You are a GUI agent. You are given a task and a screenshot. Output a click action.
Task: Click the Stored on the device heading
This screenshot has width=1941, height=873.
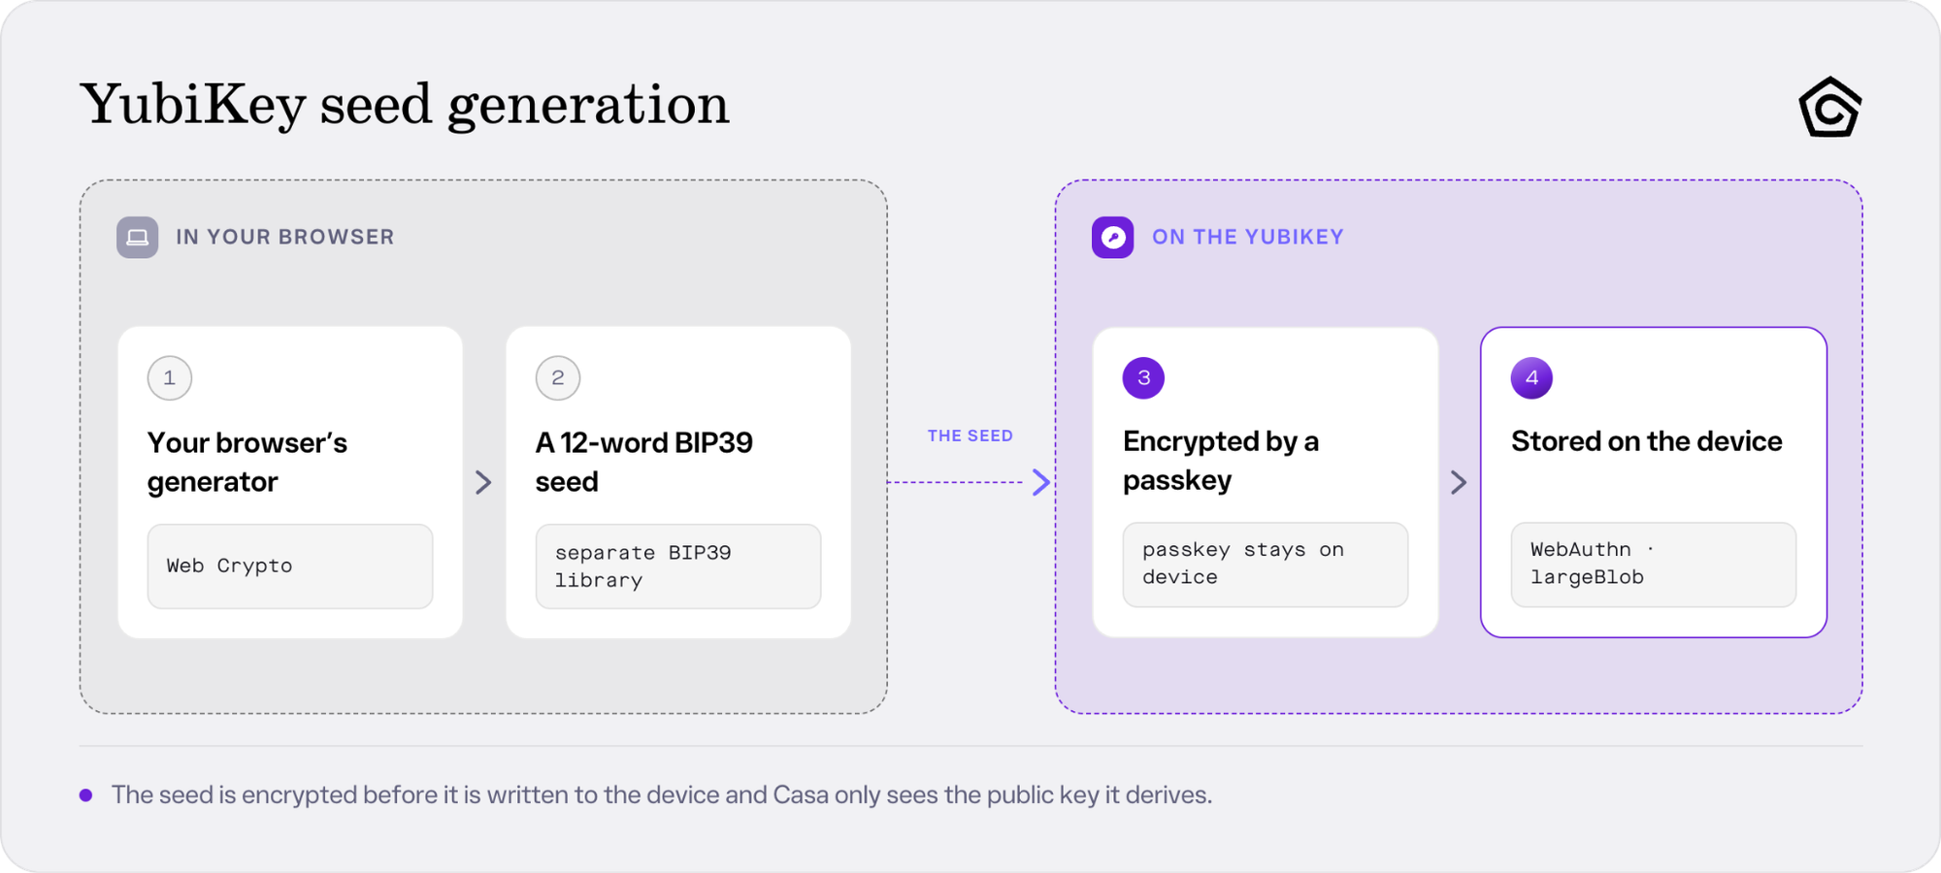coord(1647,441)
